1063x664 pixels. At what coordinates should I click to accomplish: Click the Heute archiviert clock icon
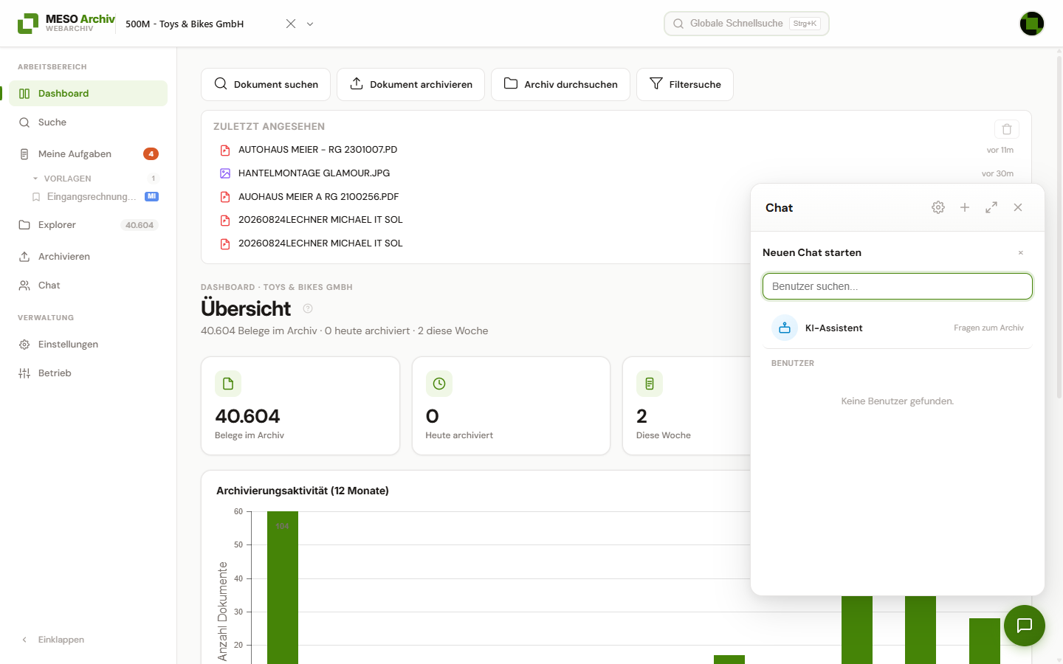439,384
